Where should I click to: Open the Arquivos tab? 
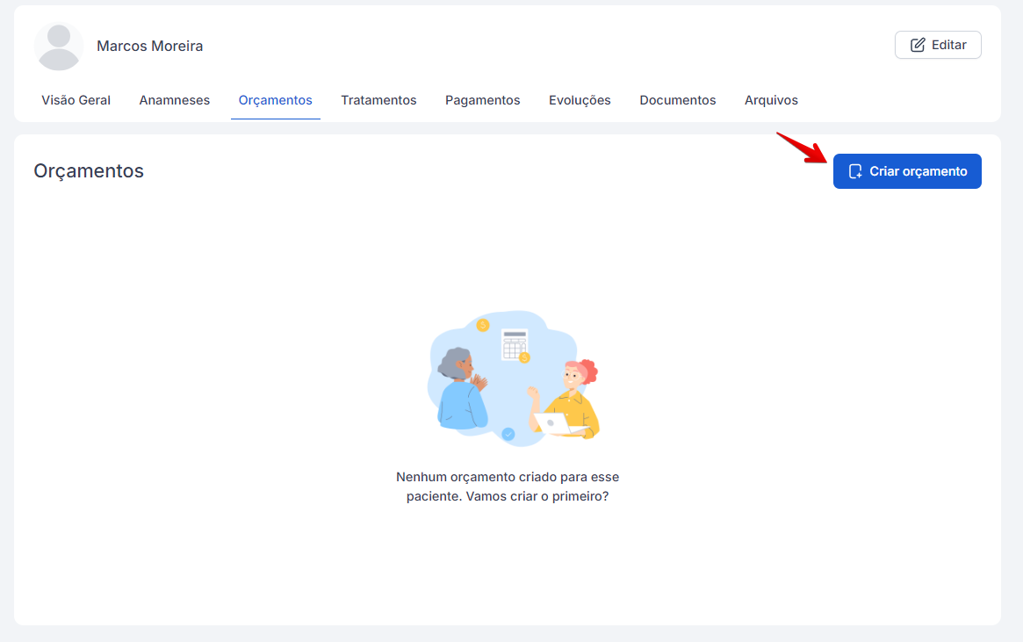771,100
